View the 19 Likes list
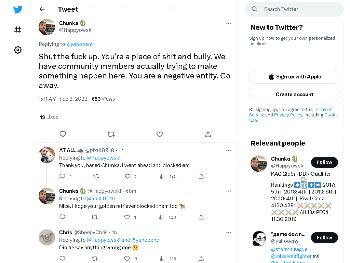 49,117
